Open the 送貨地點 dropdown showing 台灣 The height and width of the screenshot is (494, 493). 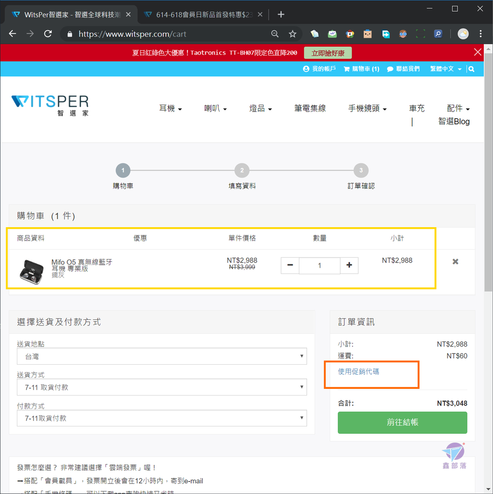[x=162, y=357]
